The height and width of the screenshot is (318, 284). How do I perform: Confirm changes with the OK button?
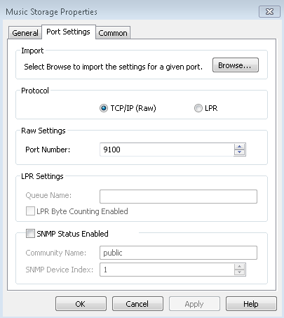[x=81, y=304]
